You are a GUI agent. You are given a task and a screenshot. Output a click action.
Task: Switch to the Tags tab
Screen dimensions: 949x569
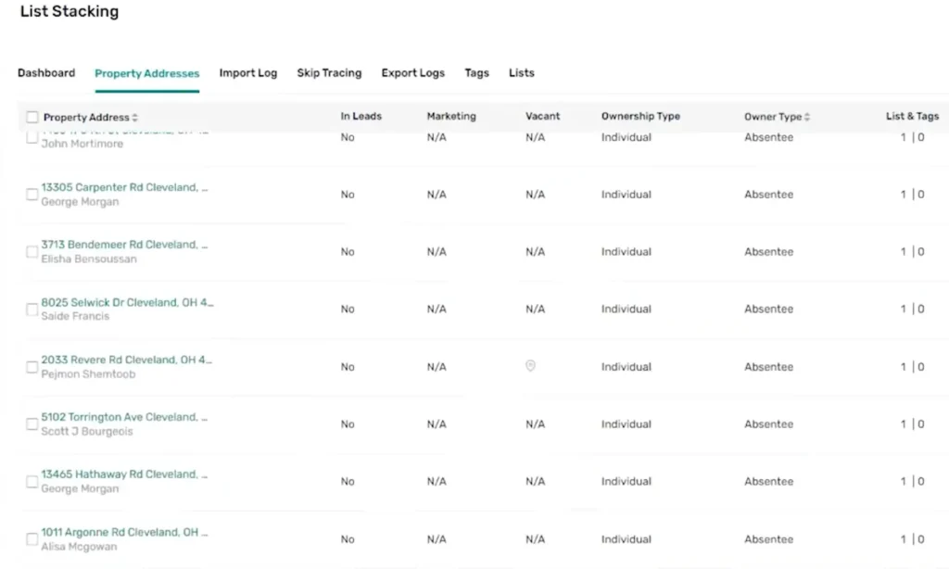[477, 73]
